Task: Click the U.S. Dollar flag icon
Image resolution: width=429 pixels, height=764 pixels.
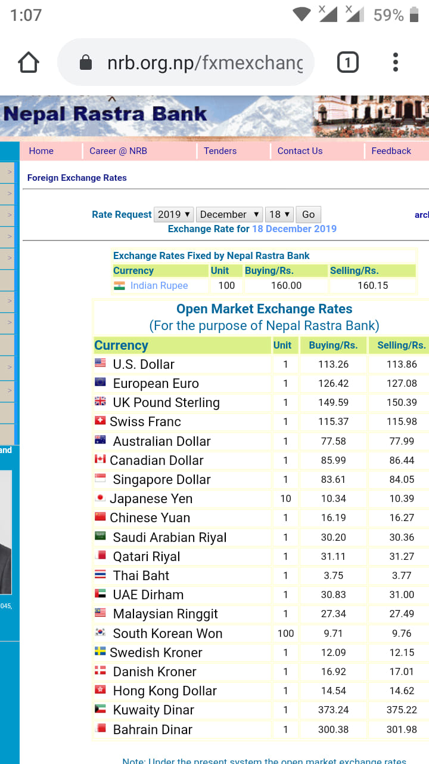Action: pyautogui.click(x=100, y=363)
